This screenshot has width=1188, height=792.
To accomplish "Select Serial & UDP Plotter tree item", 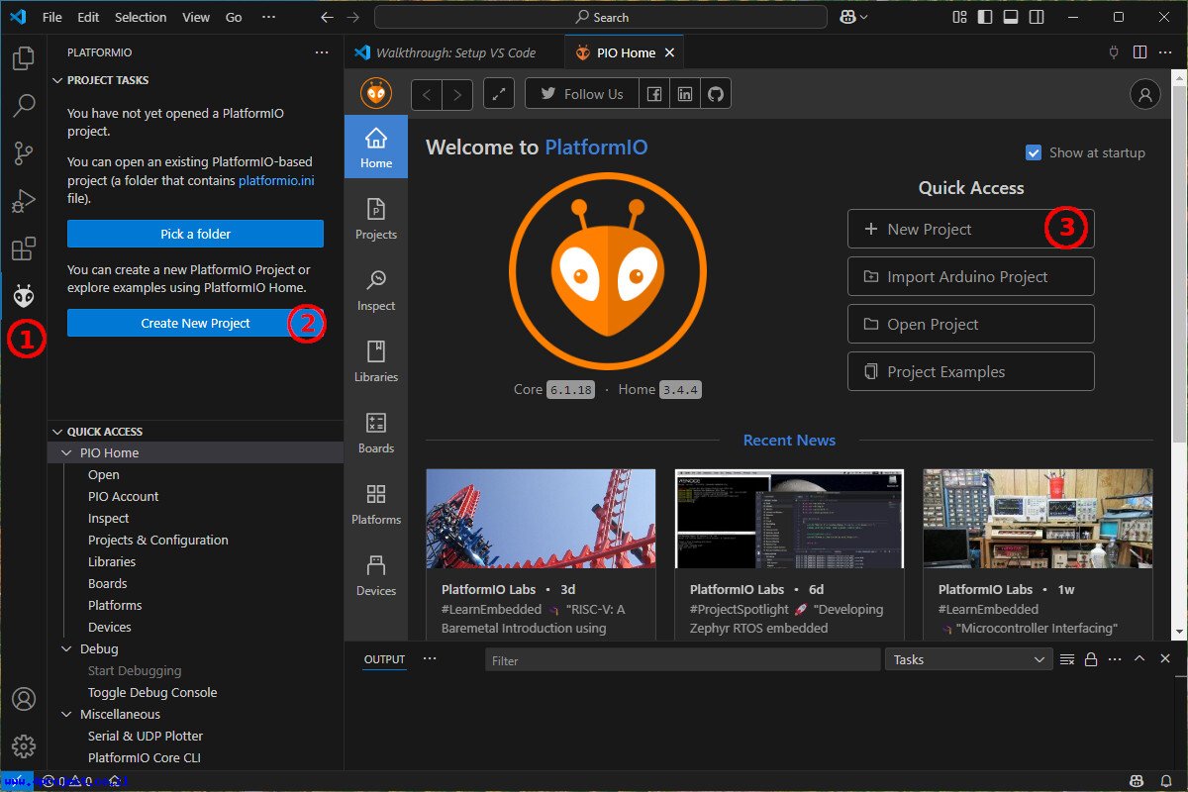I will (146, 736).
